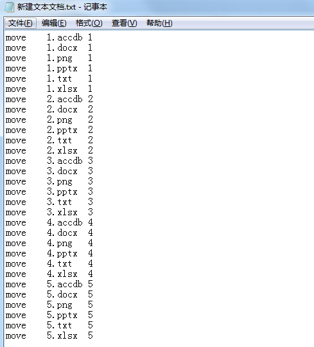Click the text 2.png
The image size is (314, 347).
coord(60,120)
